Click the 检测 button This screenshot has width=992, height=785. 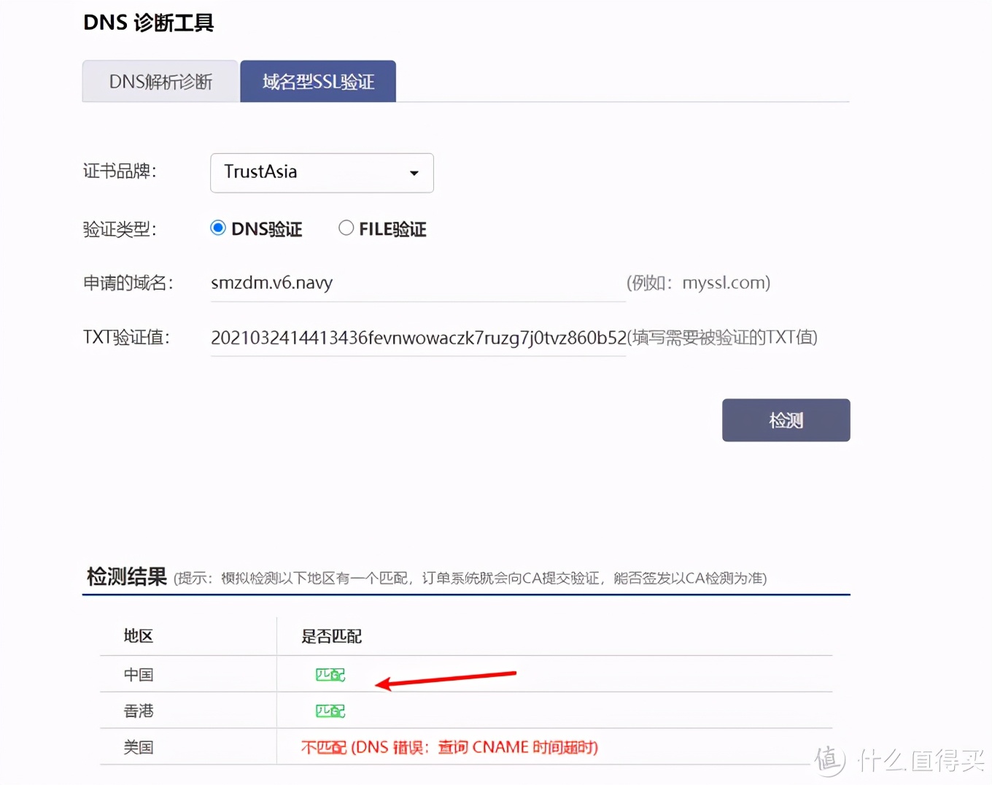pyautogui.click(x=786, y=419)
